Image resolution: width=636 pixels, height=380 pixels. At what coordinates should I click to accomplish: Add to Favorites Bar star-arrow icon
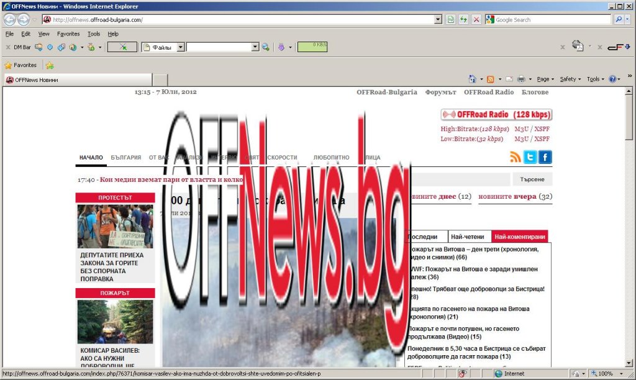pyautogui.click(x=50, y=65)
